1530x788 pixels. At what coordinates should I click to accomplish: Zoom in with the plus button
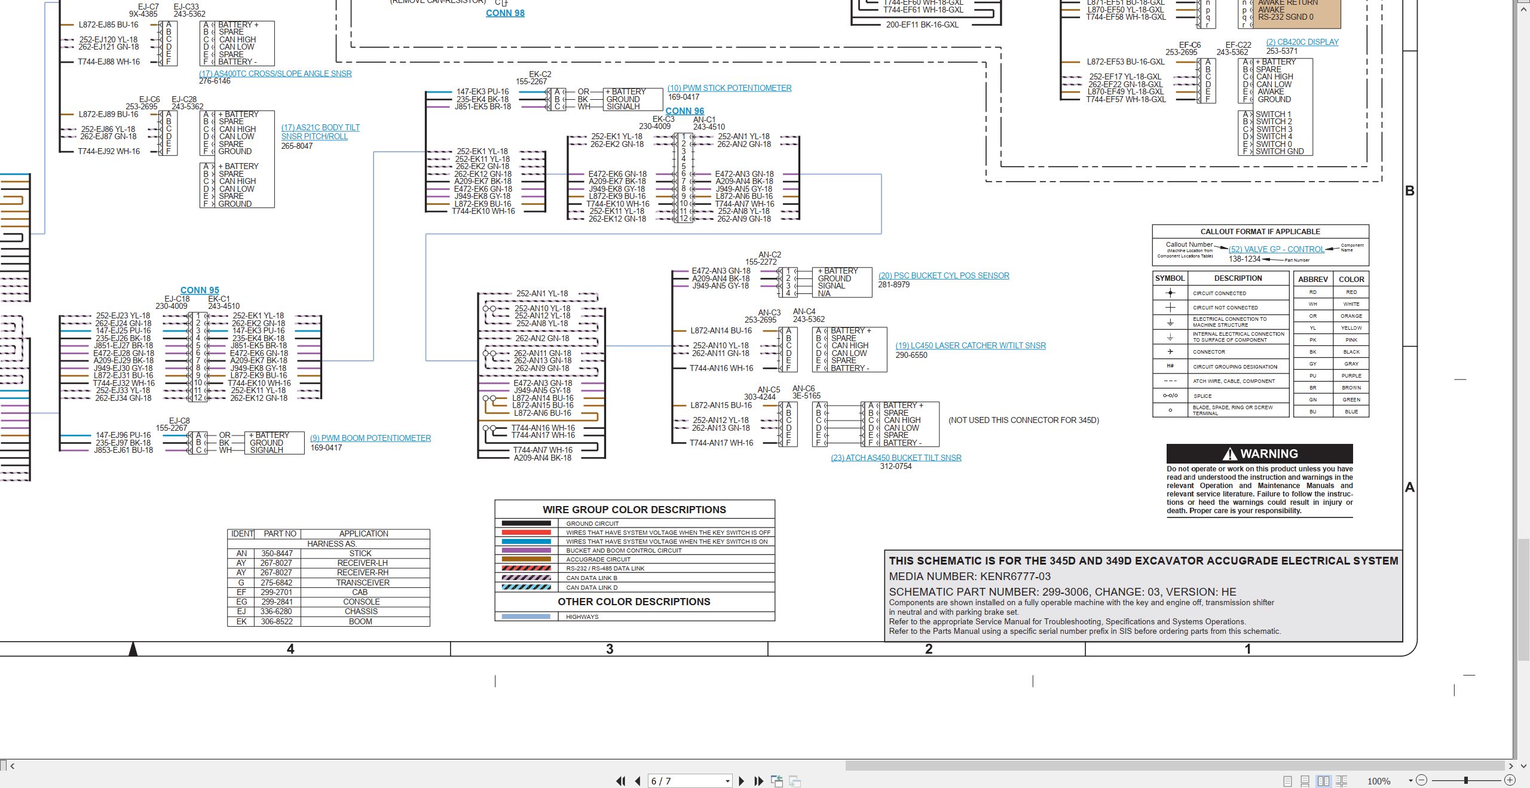click(1510, 780)
